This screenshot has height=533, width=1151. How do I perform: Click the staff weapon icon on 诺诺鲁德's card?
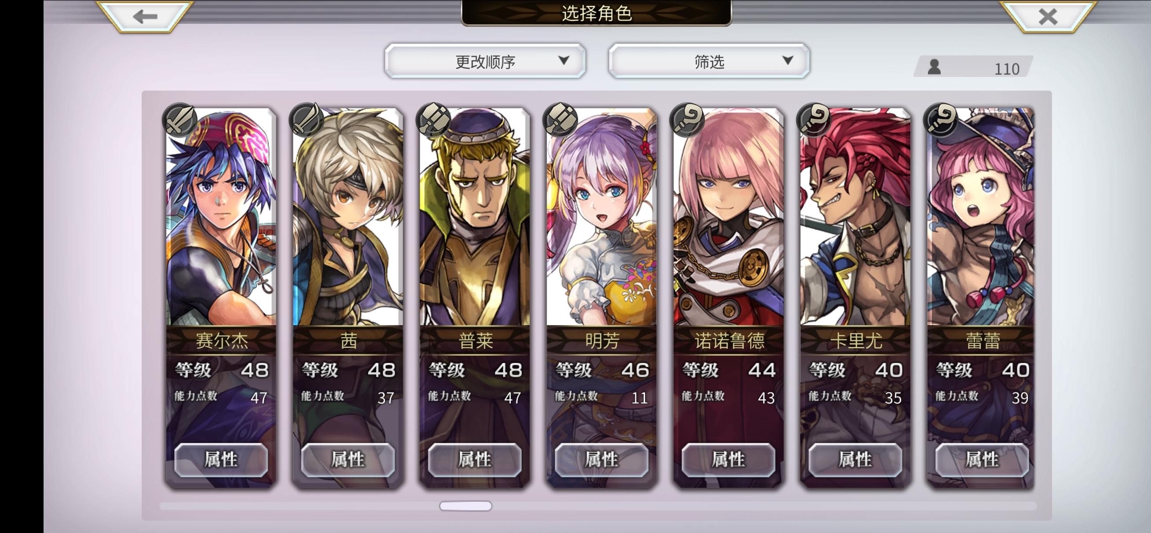pos(687,119)
